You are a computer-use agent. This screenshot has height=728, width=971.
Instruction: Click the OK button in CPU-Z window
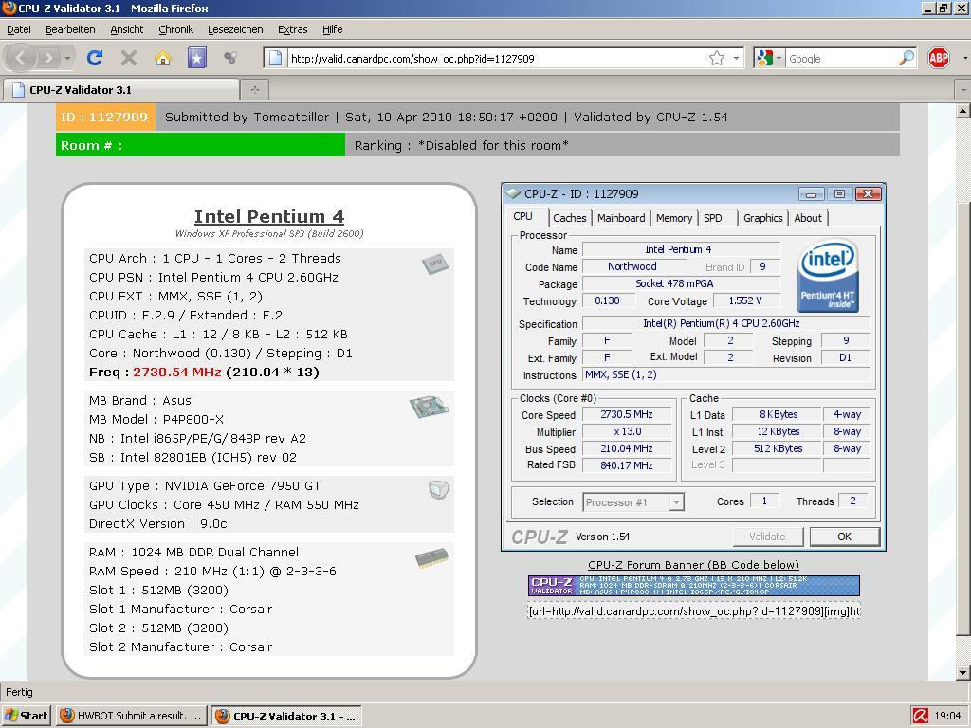click(x=845, y=537)
